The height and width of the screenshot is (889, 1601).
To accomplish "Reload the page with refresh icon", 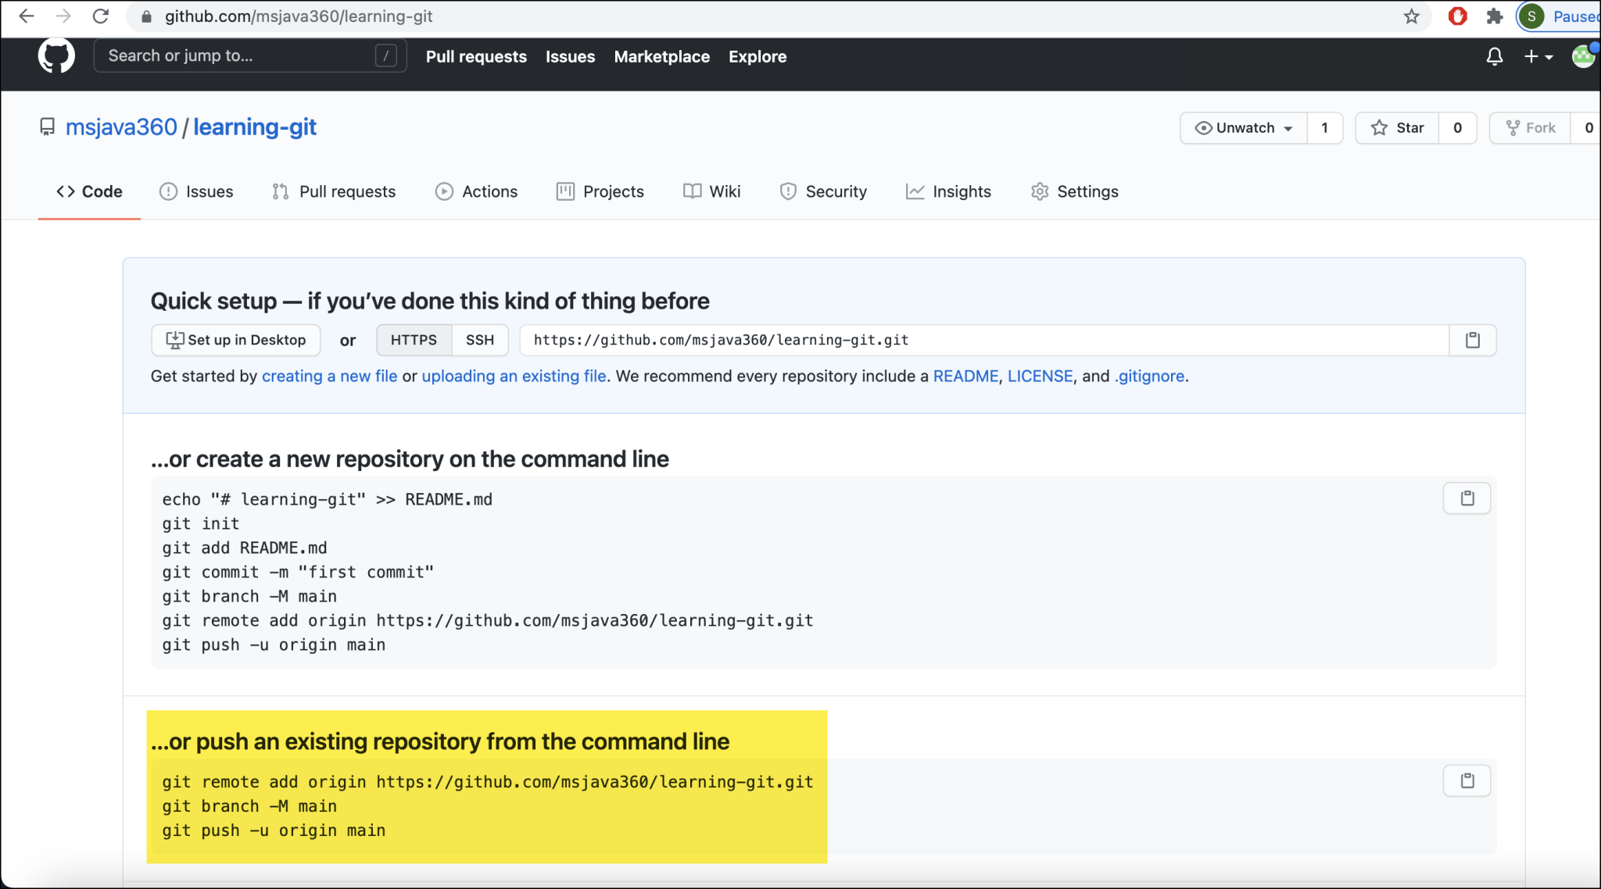I will tap(101, 16).
